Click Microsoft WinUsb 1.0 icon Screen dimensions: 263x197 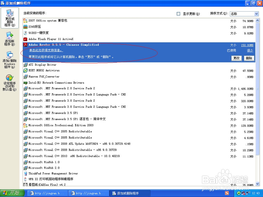point(25,162)
